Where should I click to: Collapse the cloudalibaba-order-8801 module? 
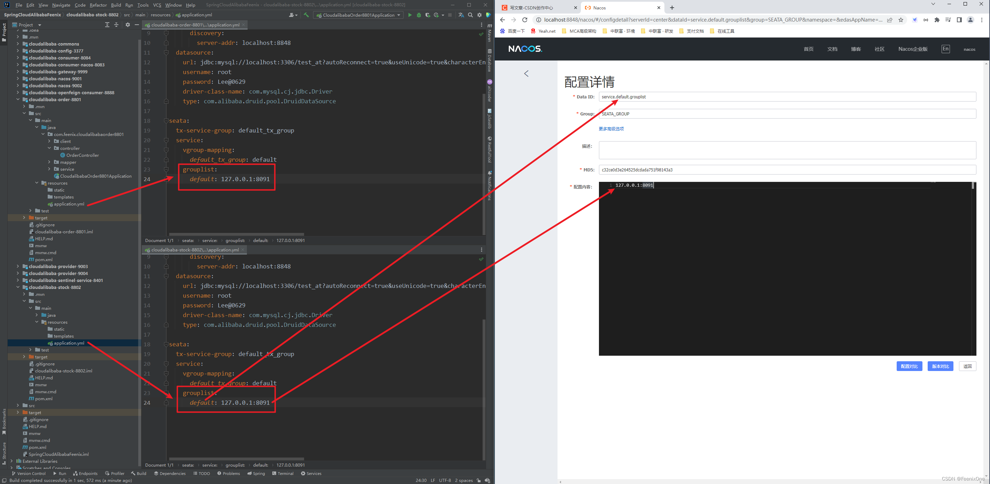(x=18, y=99)
